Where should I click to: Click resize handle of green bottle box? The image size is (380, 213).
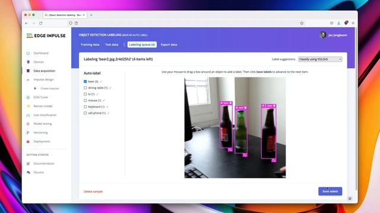pos(245,155)
